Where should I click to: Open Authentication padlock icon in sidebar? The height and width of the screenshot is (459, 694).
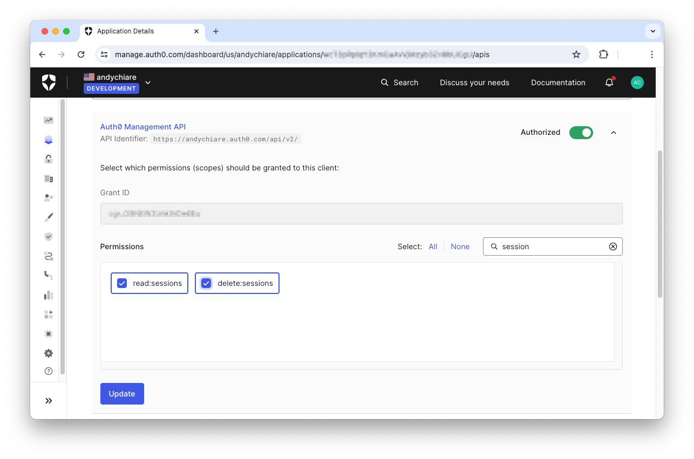click(x=49, y=159)
